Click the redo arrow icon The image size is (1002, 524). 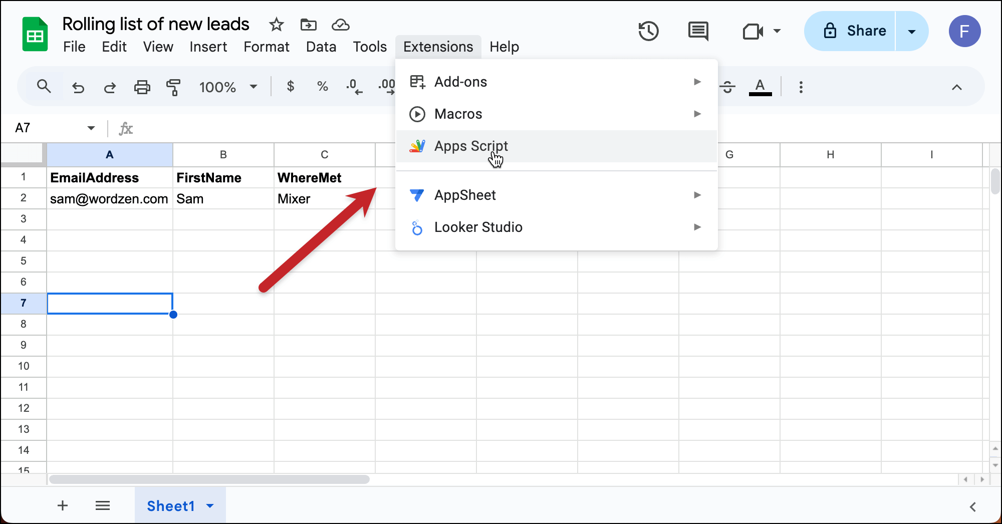110,87
